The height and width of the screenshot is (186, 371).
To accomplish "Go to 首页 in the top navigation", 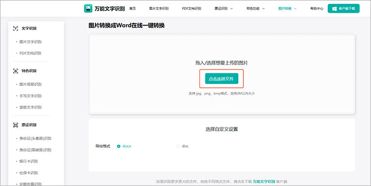I will 133,8.
